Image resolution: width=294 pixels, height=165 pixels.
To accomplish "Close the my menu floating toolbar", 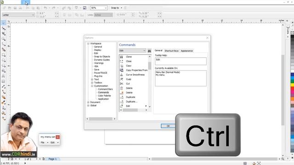I will 58,137.
